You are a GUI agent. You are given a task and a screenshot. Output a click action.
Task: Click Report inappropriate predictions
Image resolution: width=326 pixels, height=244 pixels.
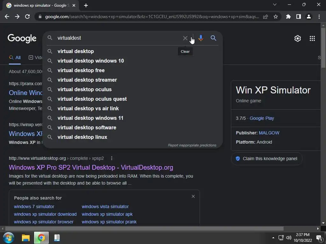[192, 145]
